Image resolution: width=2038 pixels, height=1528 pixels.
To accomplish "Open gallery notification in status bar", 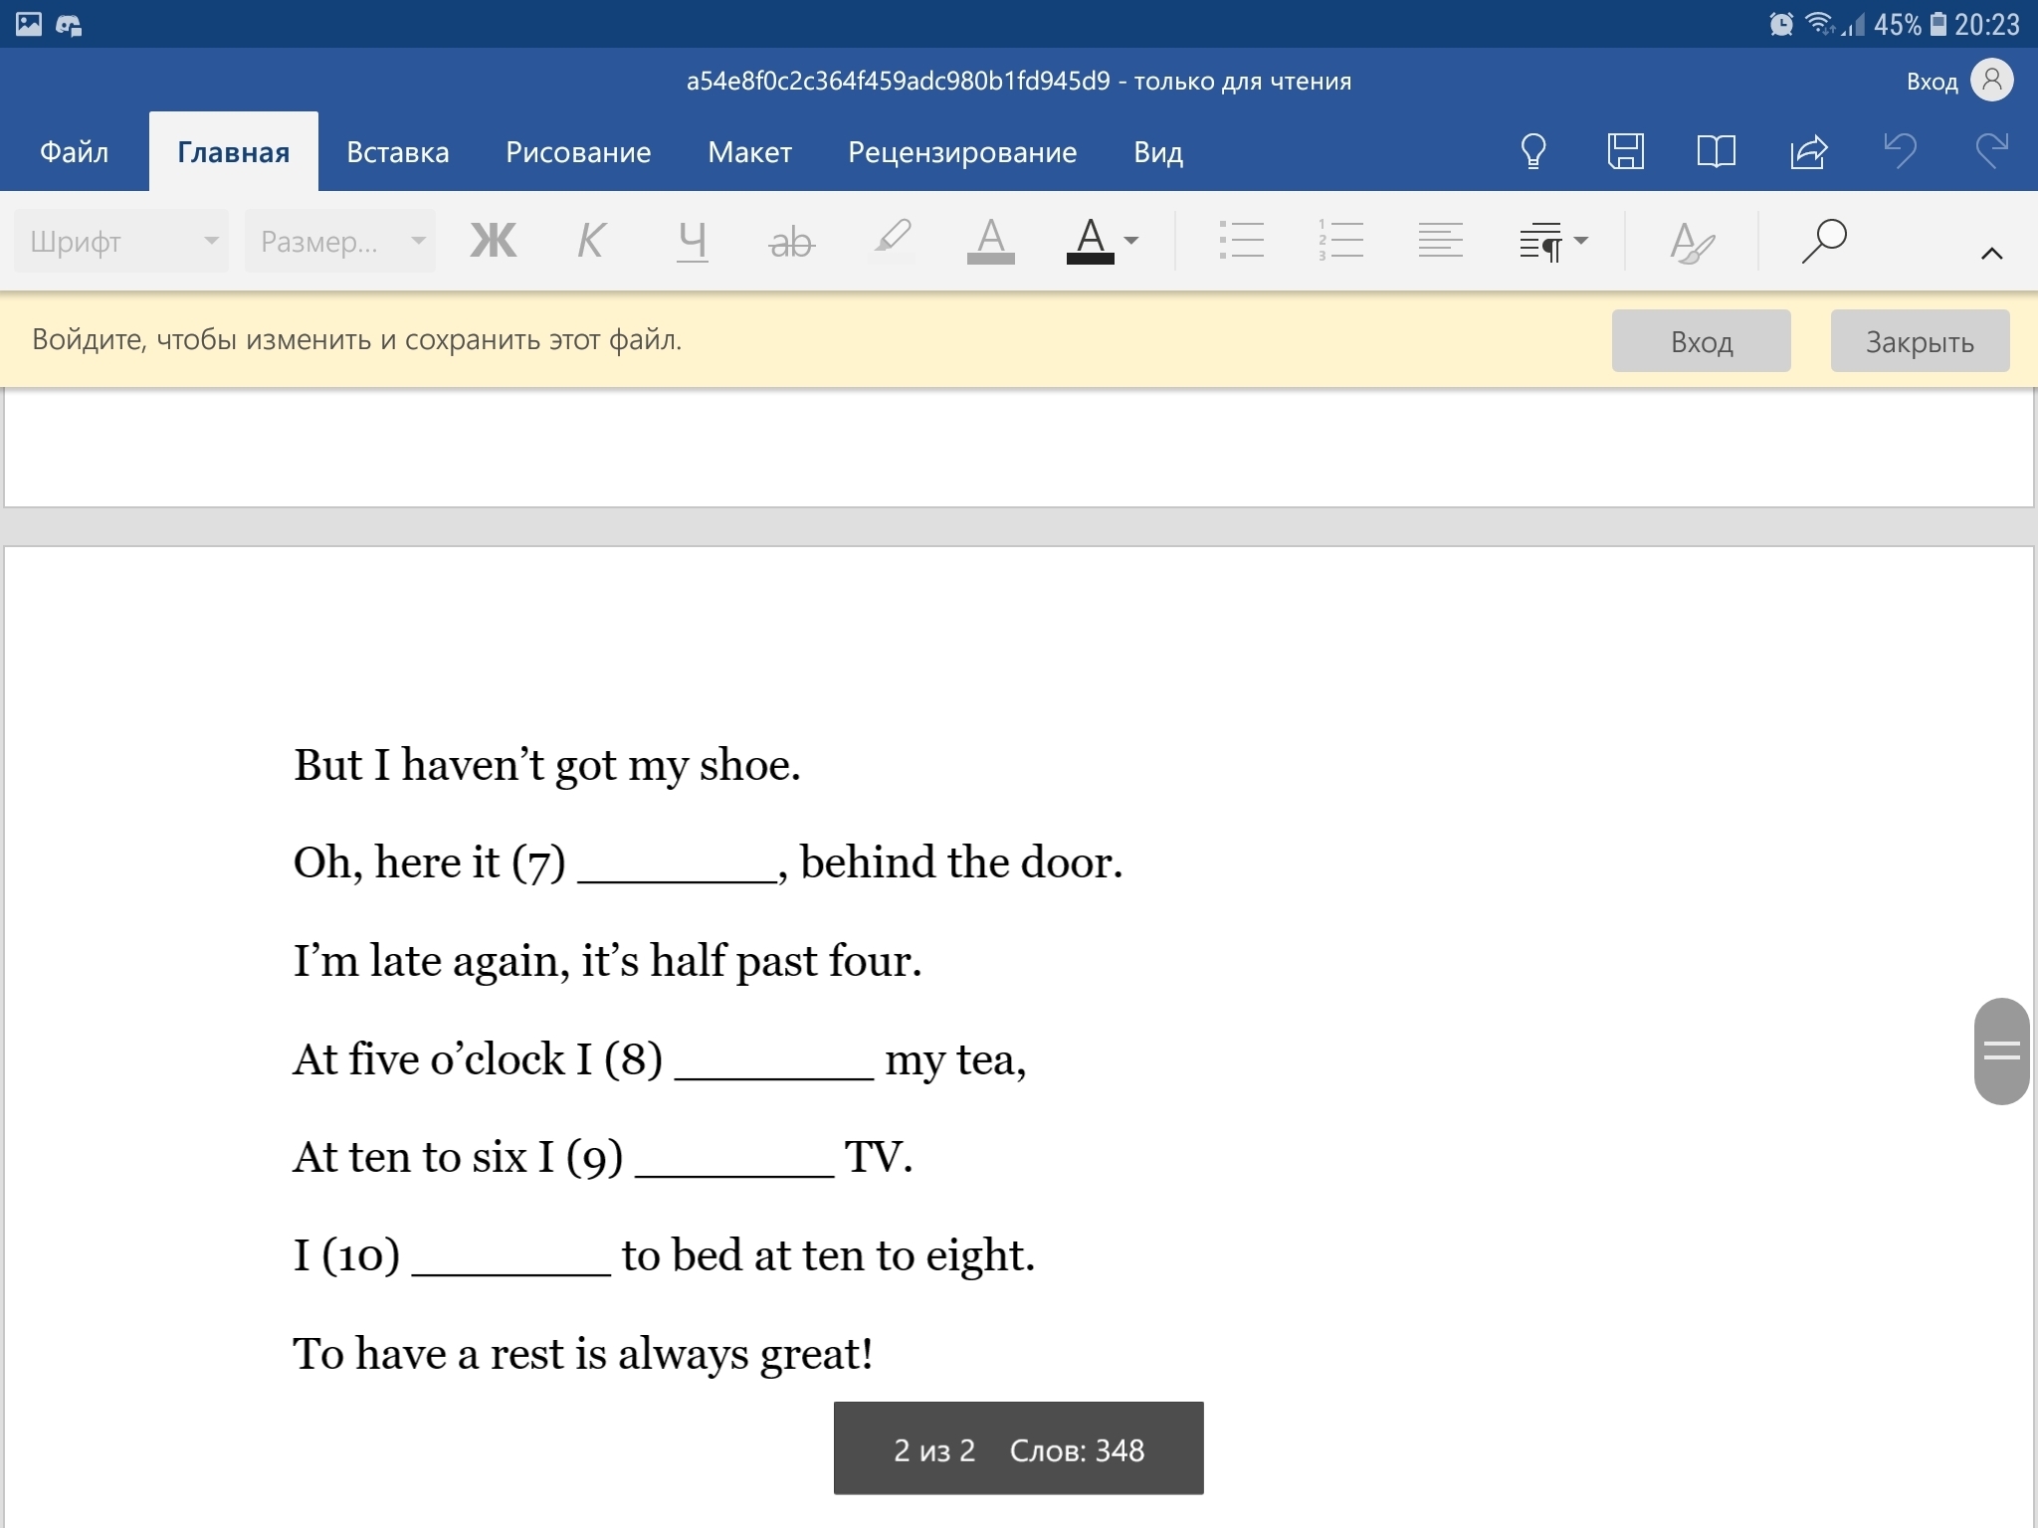I will pos(29,24).
